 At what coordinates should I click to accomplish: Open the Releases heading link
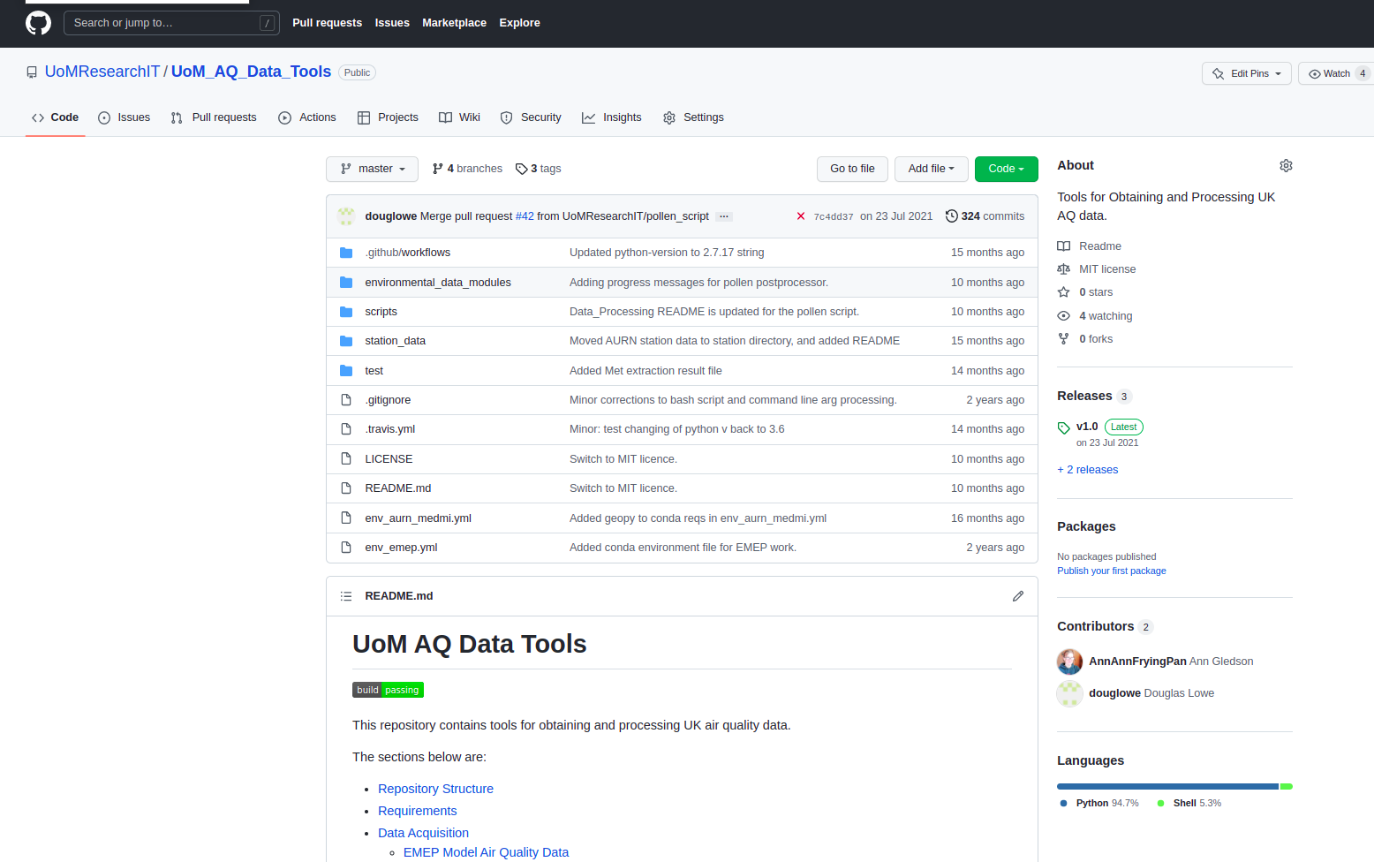click(x=1084, y=396)
